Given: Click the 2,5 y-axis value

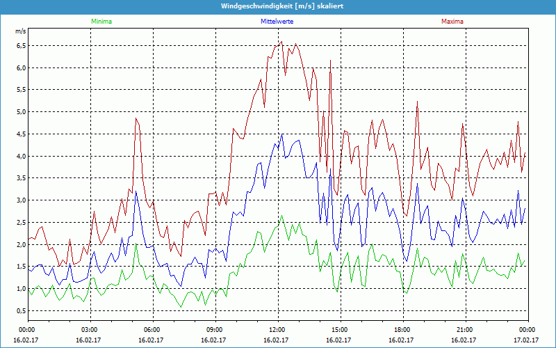Looking at the screenshot, I should pyautogui.click(x=22, y=223).
